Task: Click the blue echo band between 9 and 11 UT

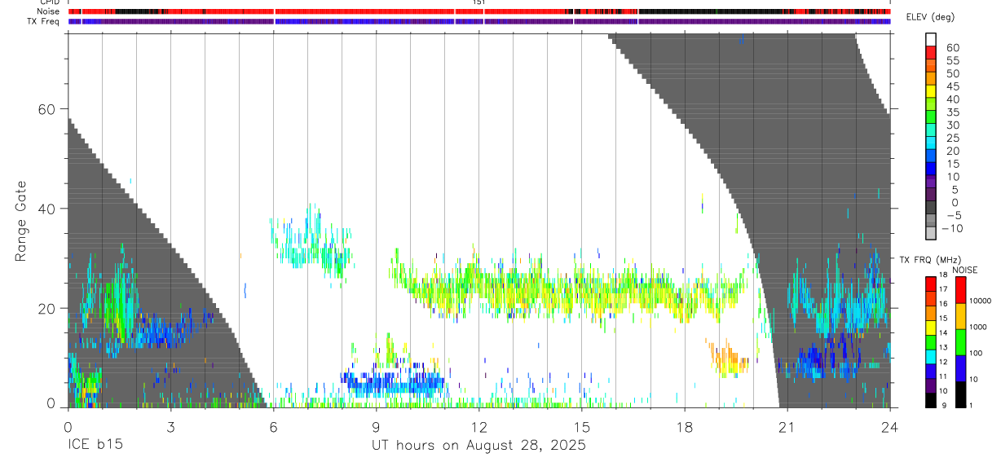Action: tap(394, 381)
